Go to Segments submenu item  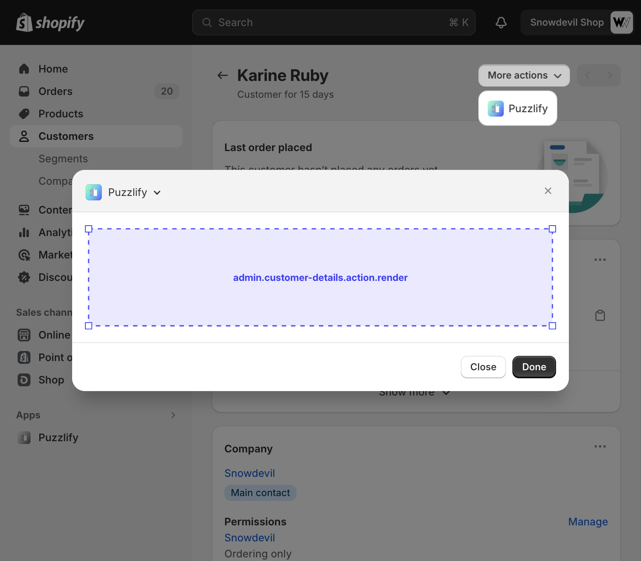coord(63,159)
